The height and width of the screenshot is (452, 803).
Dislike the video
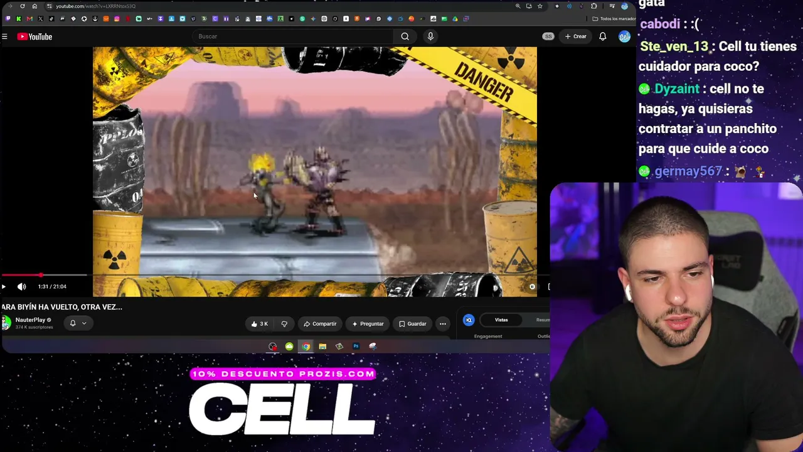284,324
